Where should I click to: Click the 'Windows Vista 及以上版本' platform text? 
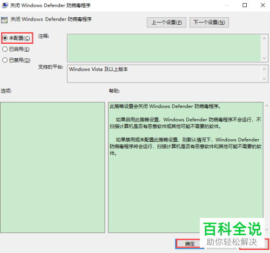coord(98,69)
